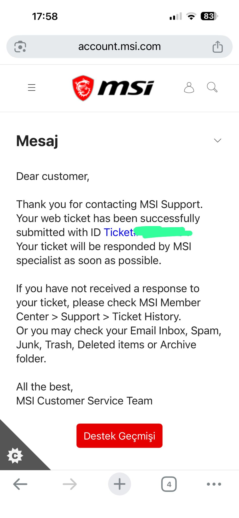Collapse the Mesaj section chevron

[218, 140]
